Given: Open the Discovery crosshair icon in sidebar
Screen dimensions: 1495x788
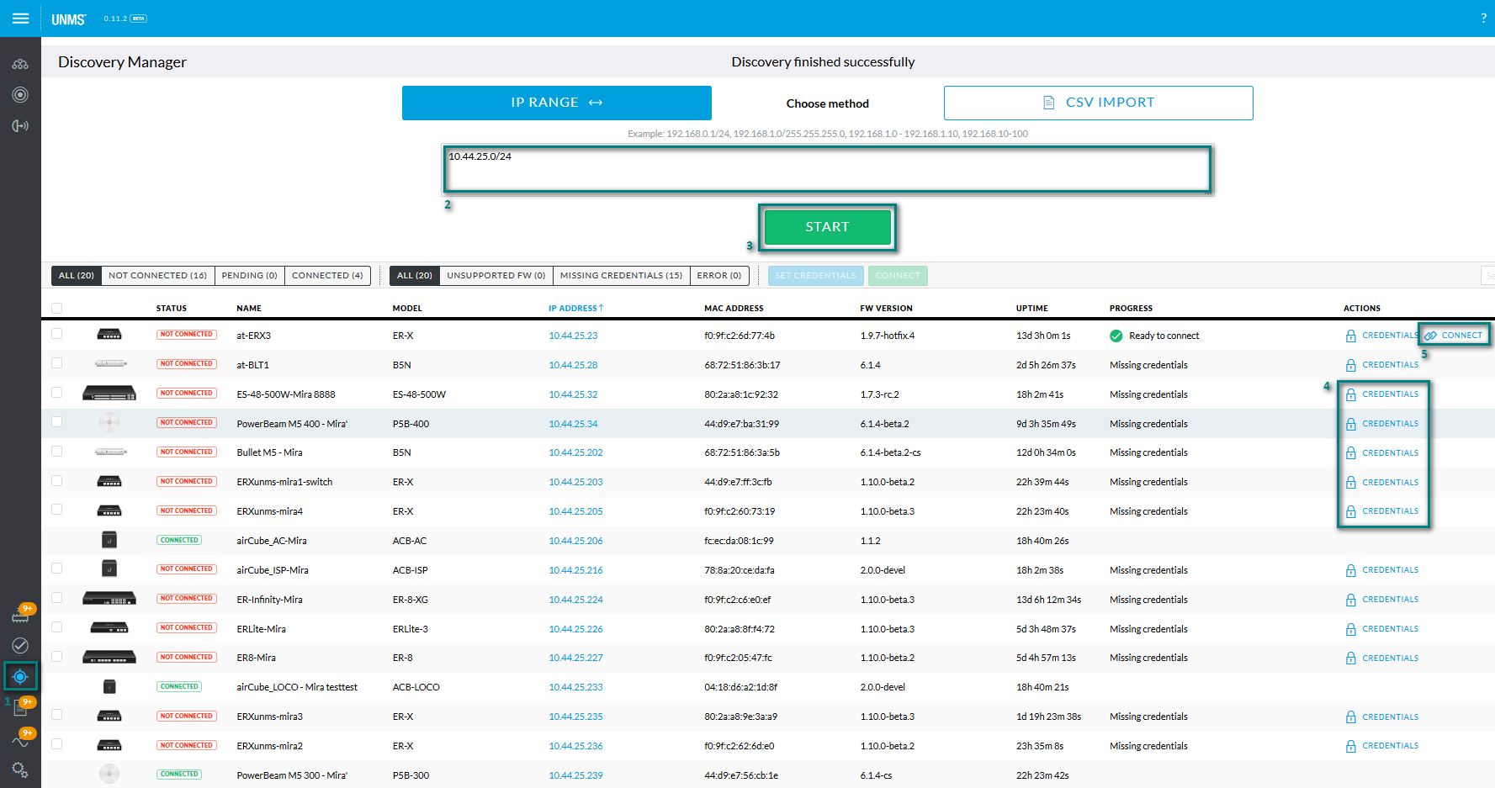Looking at the screenshot, I should (x=20, y=677).
